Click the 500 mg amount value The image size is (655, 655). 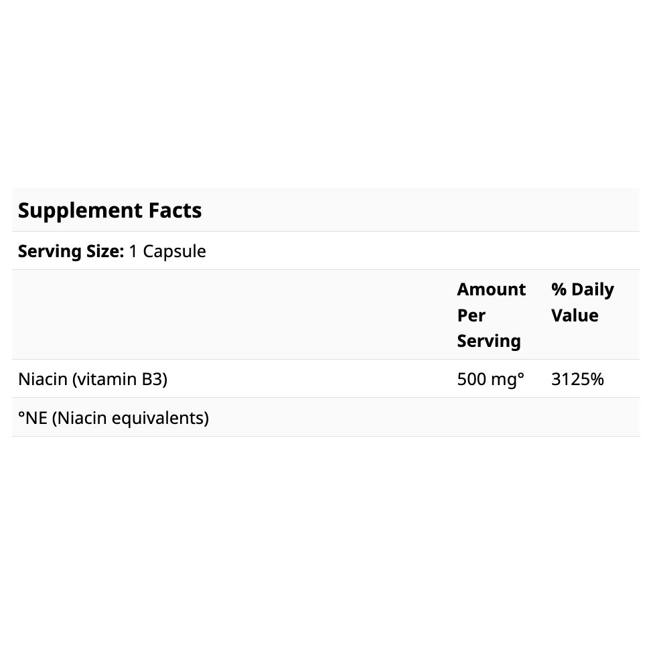click(486, 379)
